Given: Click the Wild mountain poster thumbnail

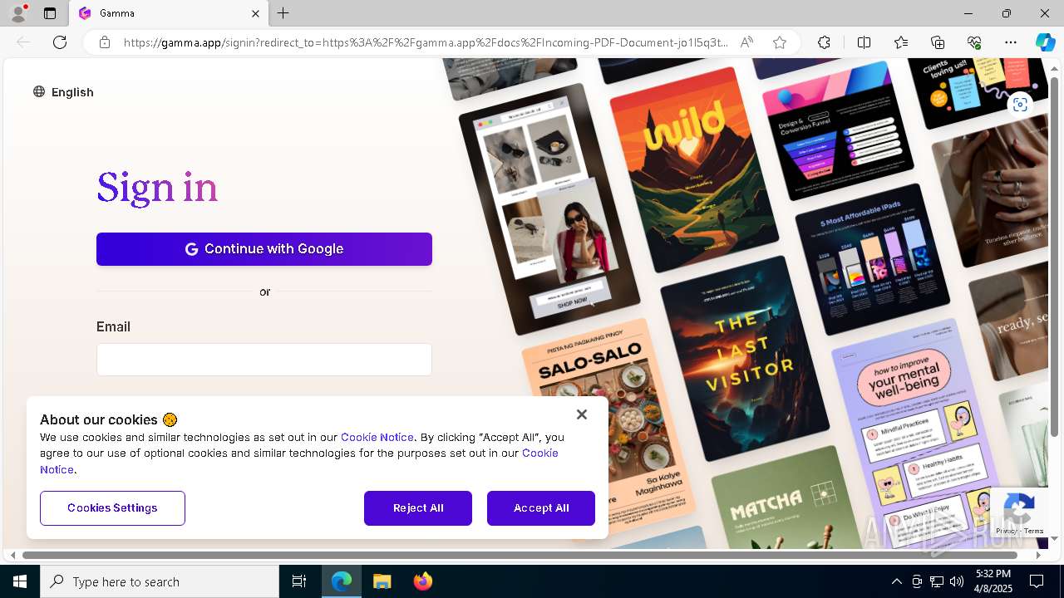Looking at the screenshot, I should [695, 170].
